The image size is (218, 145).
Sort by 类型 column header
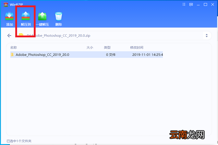click(x=107, y=47)
